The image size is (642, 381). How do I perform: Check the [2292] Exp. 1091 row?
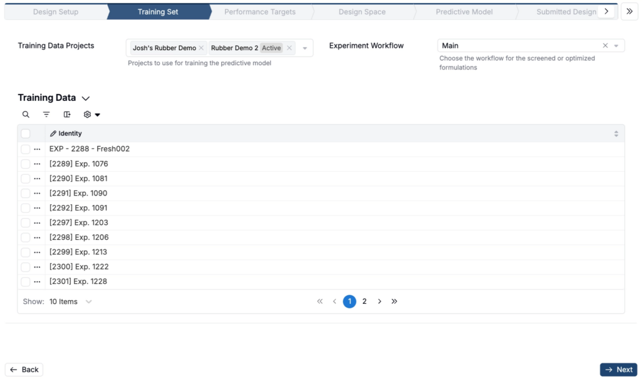[25, 208]
